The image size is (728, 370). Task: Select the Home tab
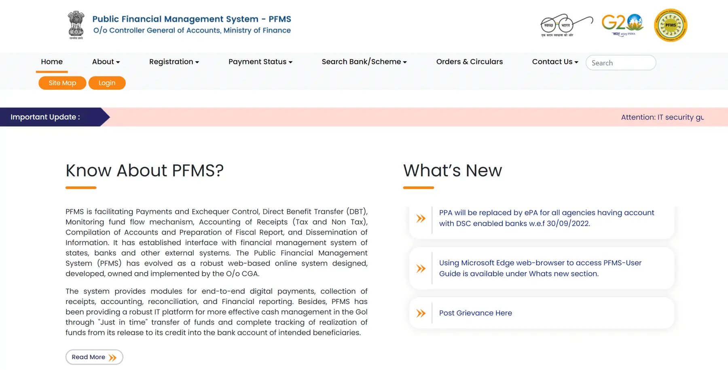(x=51, y=61)
